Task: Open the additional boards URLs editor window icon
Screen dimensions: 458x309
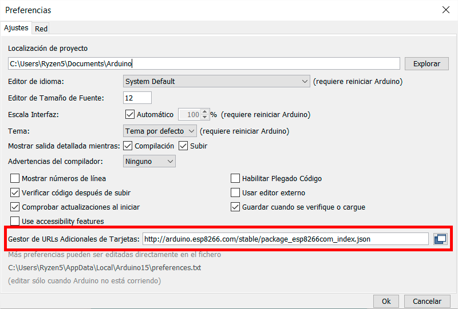Action: pos(440,239)
